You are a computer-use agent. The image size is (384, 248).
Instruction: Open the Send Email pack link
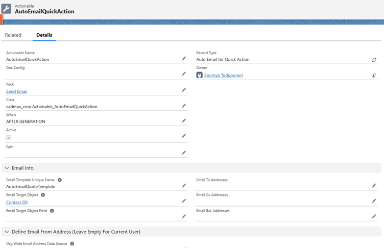(x=17, y=91)
